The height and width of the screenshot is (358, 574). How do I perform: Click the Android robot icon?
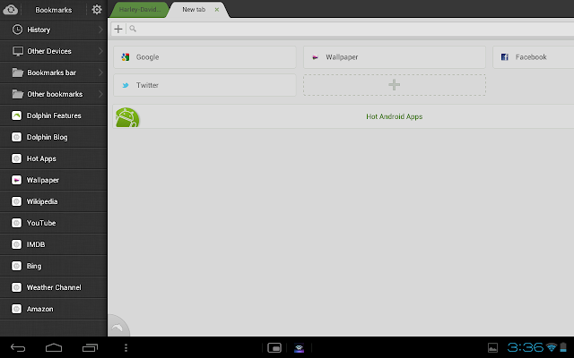coord(127,117)
